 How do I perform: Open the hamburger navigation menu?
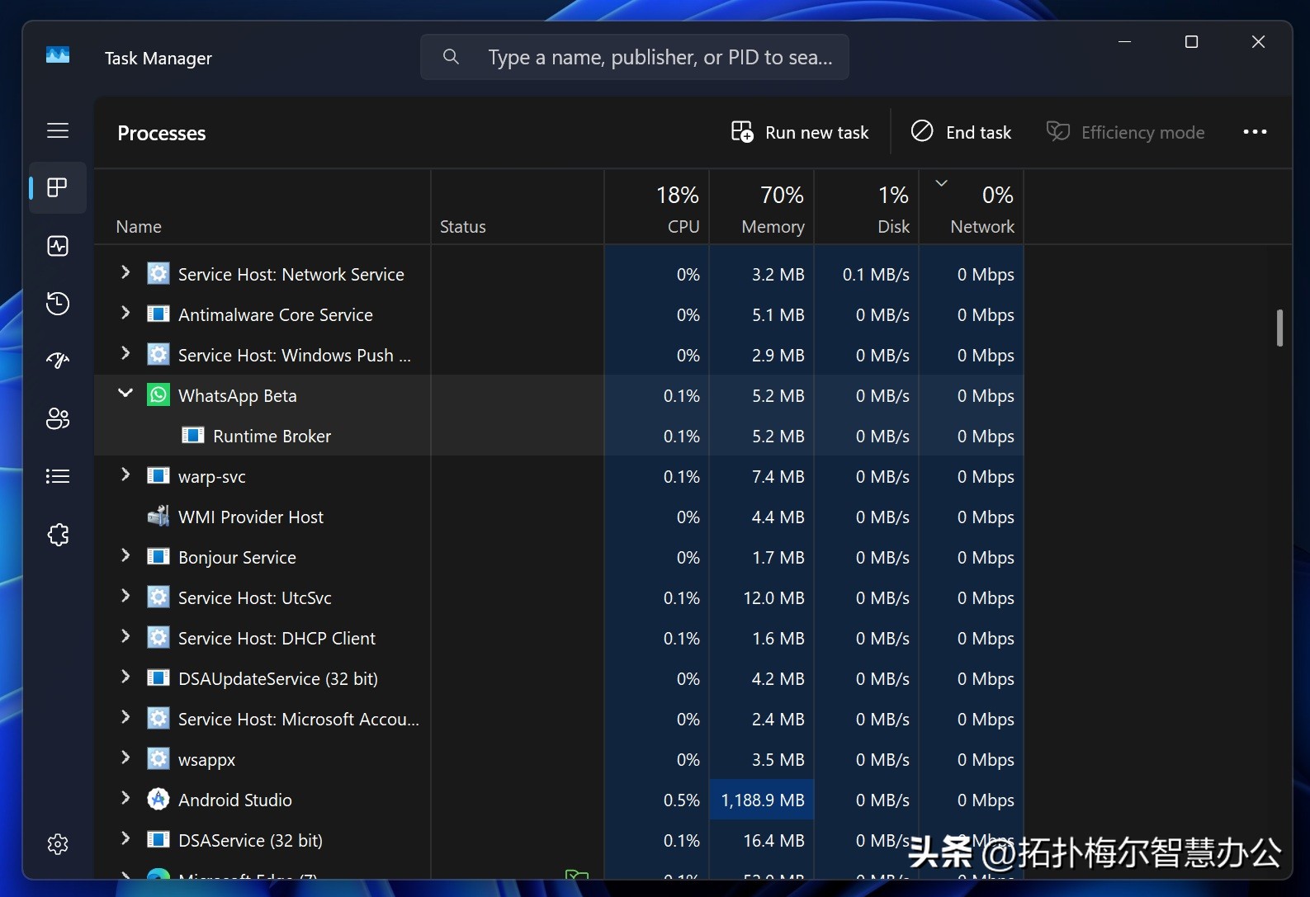coord(58,130)
